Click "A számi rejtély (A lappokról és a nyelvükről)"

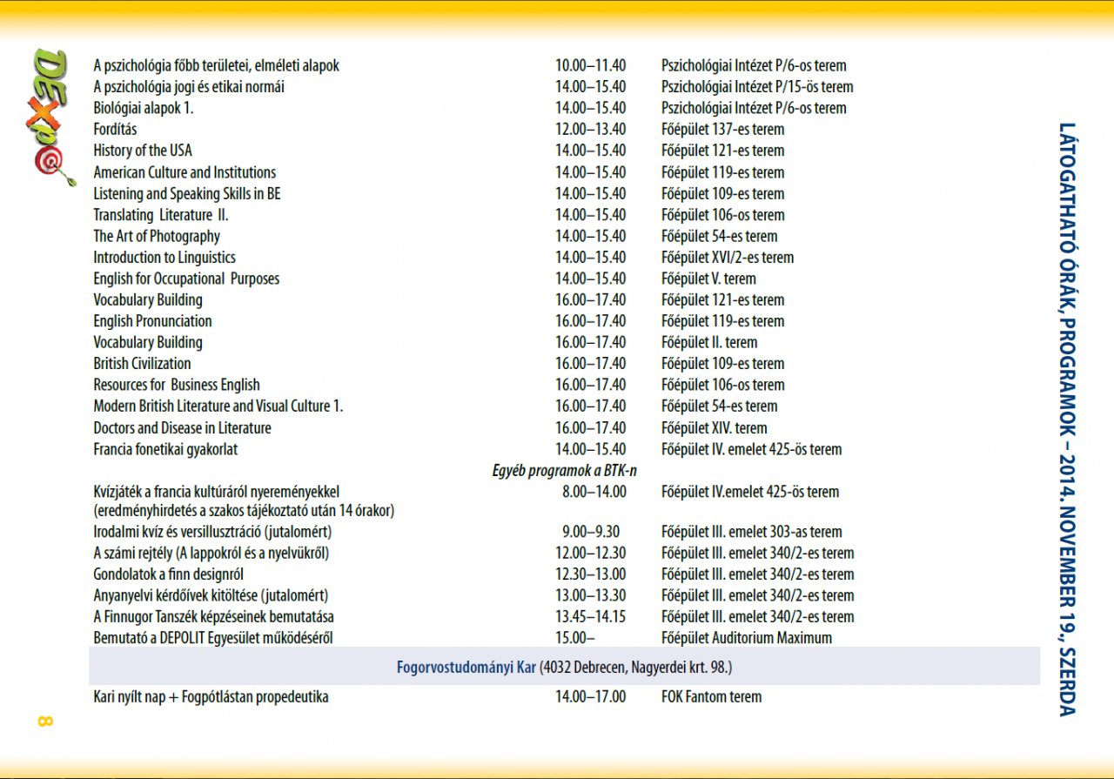[211, 554]
